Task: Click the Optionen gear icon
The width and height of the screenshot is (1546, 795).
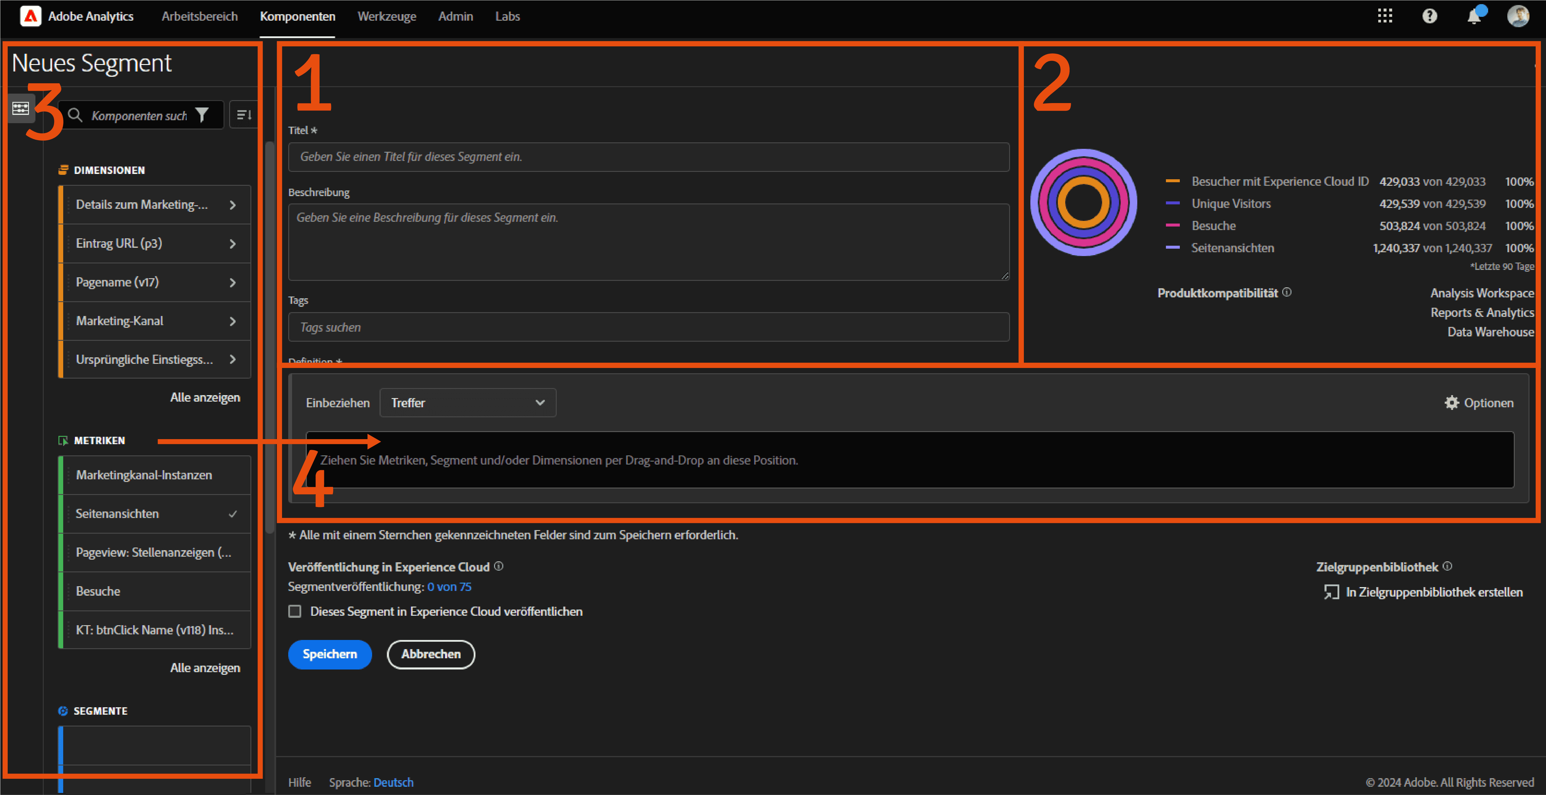Action: click(1451, 403)
